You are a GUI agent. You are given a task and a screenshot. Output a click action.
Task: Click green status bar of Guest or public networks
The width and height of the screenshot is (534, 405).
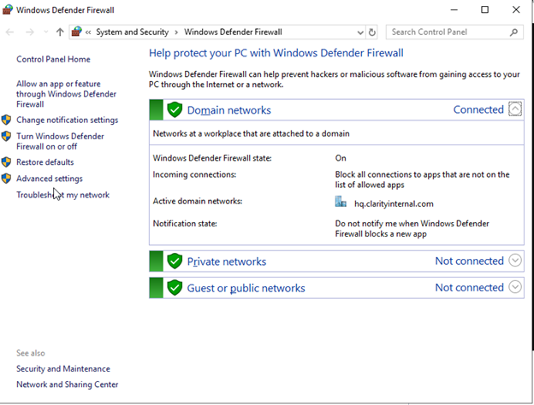(157, 288)
